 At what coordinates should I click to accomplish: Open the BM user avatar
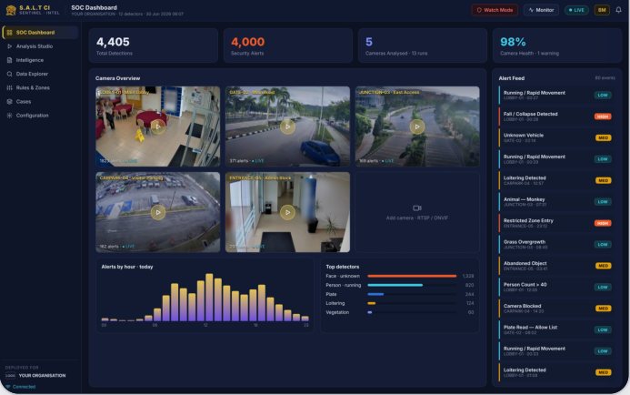602,10
